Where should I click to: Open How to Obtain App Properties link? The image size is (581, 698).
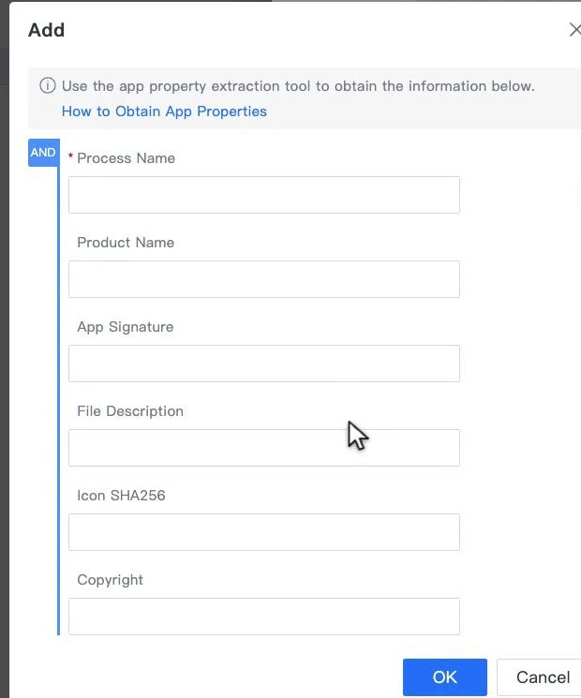(x=164, y=111)
